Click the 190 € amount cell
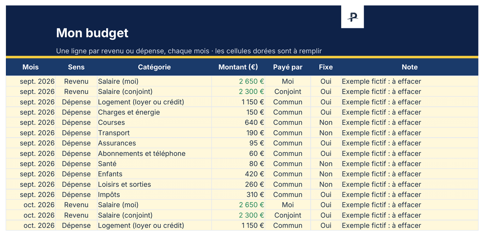The width and height of the screenshot is (484, 236). 238,133
